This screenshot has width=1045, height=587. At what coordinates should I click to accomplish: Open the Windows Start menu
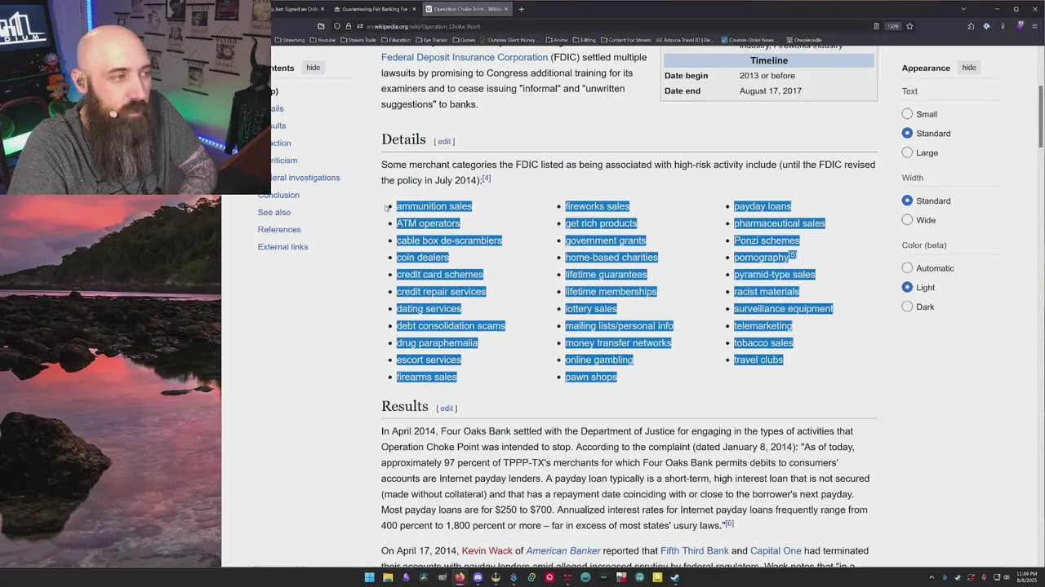369,577
